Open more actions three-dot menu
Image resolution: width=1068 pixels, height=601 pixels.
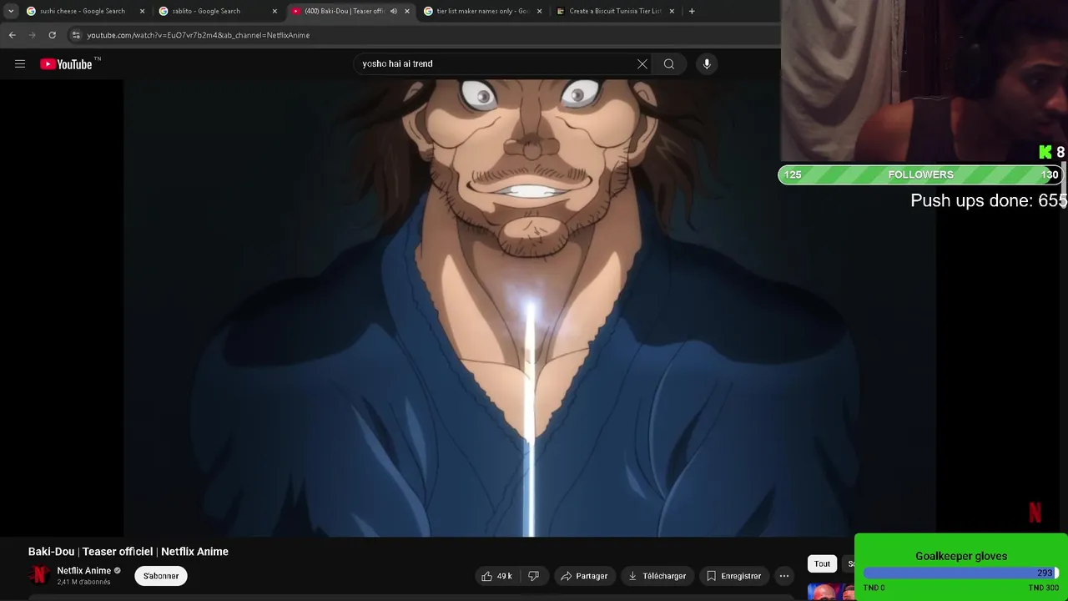(x=784, y=576)
